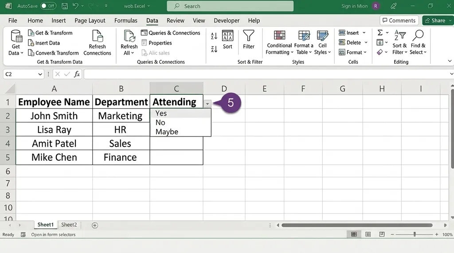Switch to Home tab
Viewport: 454px width, 253px height.
coord(35,20)
